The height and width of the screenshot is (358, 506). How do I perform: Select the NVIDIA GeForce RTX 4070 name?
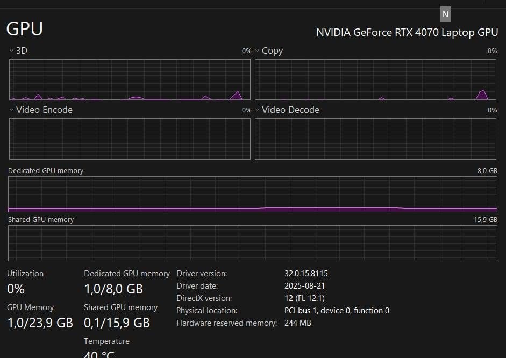pos(407,32)
